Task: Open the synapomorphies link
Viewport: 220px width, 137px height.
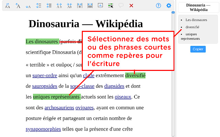Action: pos(43,129)
